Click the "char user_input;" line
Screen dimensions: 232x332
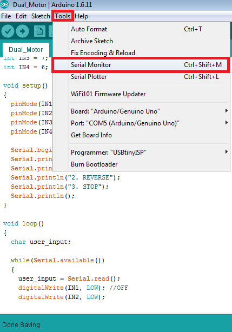(41, 242)
